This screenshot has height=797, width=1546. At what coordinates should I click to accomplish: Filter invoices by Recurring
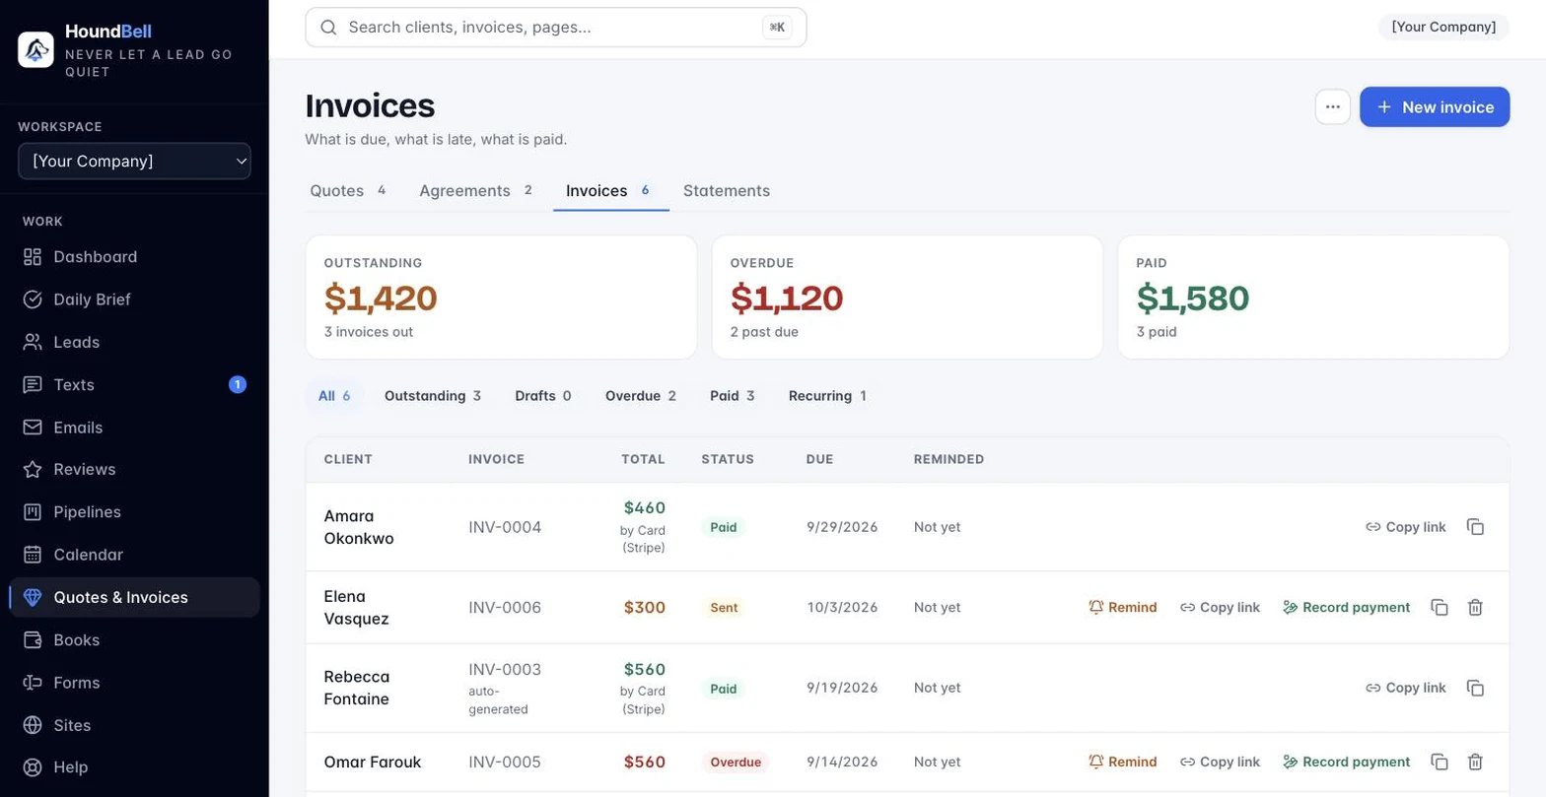(827, 396)
